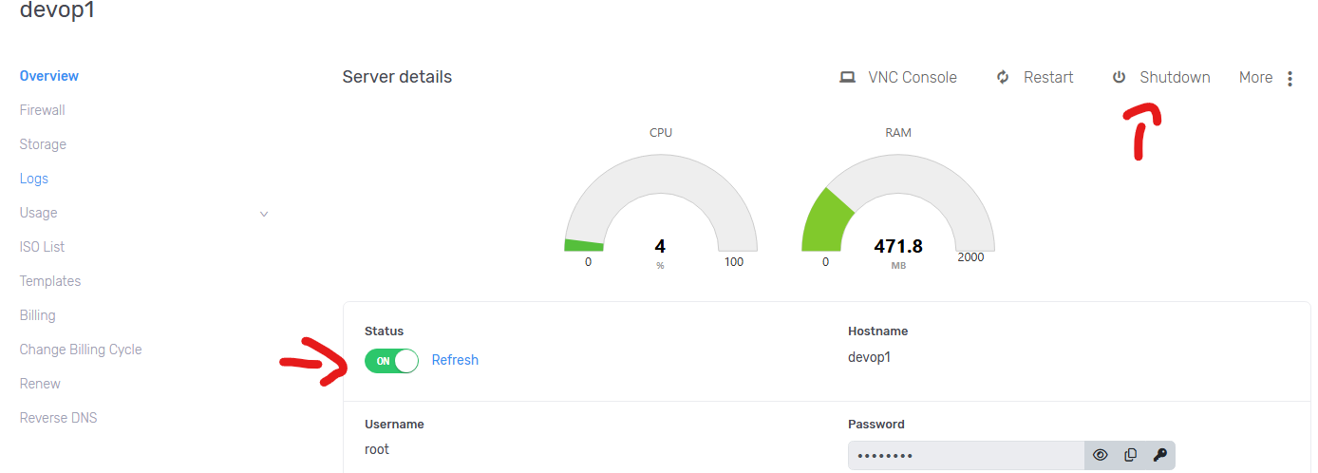
Task: Click the Restart circular arrows icon
Action: tap(1003, 78)
